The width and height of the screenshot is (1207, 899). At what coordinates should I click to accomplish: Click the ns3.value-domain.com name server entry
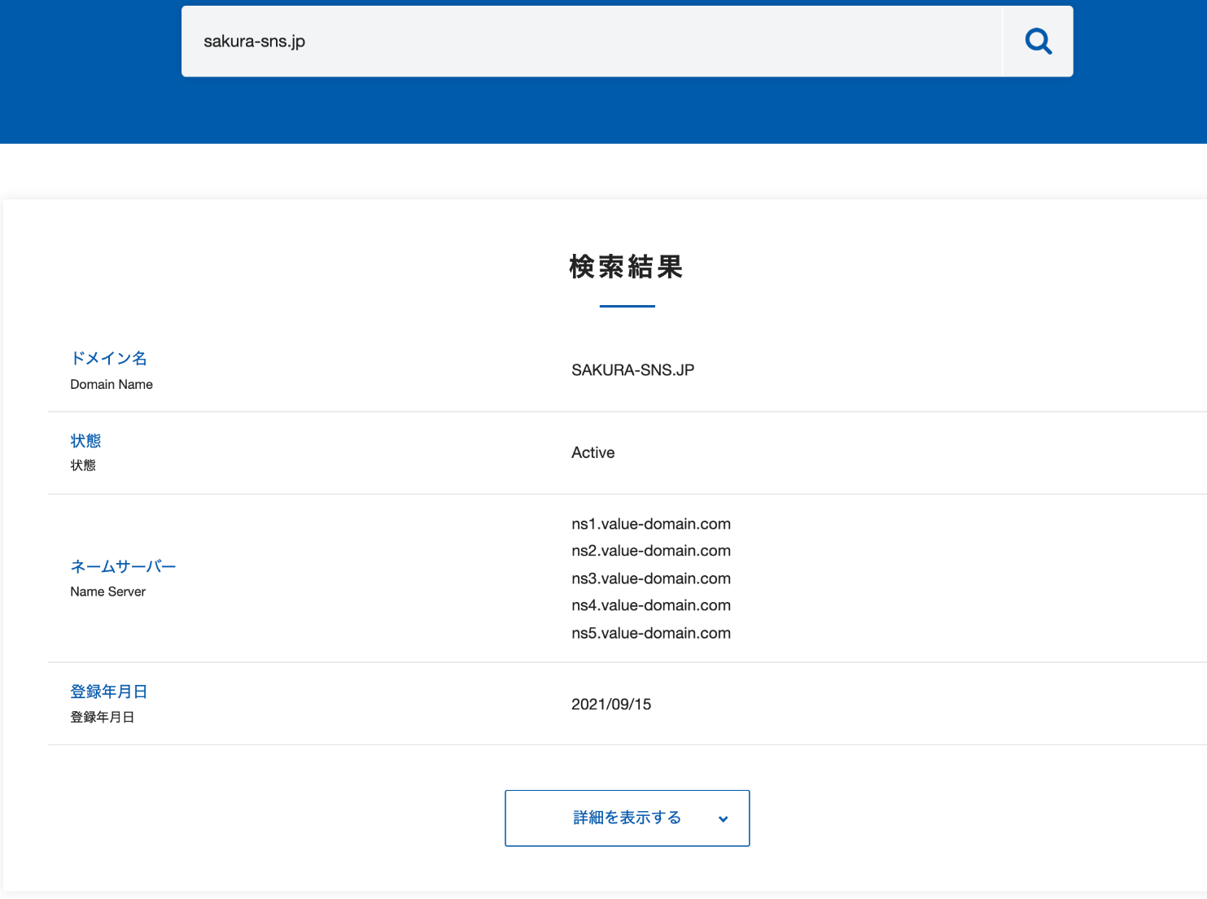pos(650,578)
